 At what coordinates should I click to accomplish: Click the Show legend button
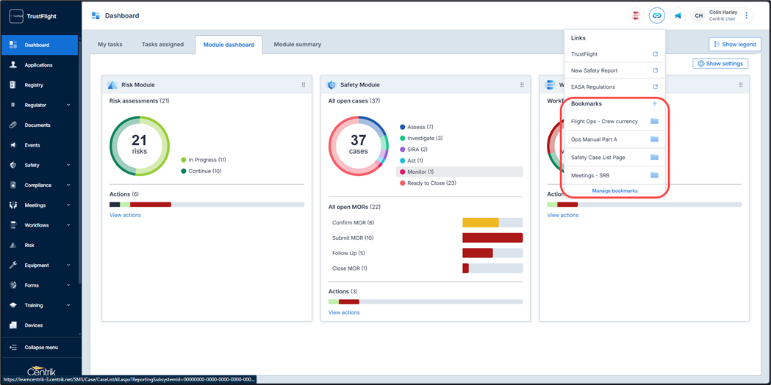735,45
